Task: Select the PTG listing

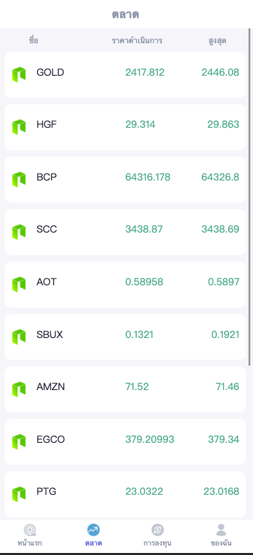Action: pyautogui.click(x=125, y=494)
